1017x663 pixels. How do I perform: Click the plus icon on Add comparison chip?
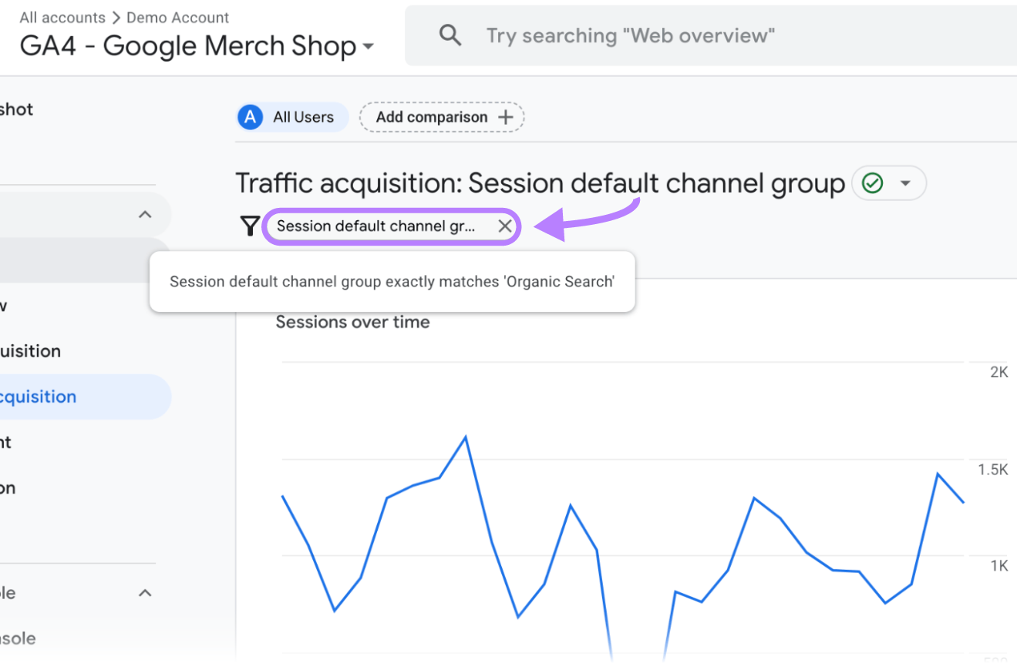click(505, 116)
